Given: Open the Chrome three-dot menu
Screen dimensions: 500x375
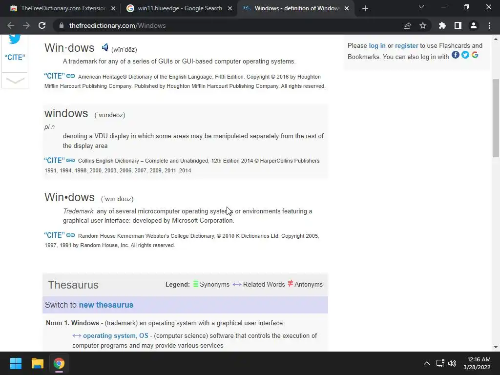Looking at the screenshot, I should 489,25.
